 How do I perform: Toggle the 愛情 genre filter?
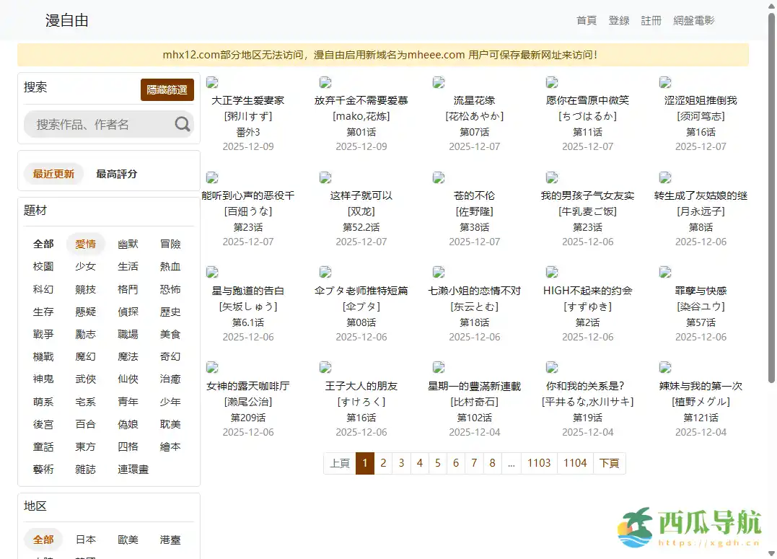[86, 244]
